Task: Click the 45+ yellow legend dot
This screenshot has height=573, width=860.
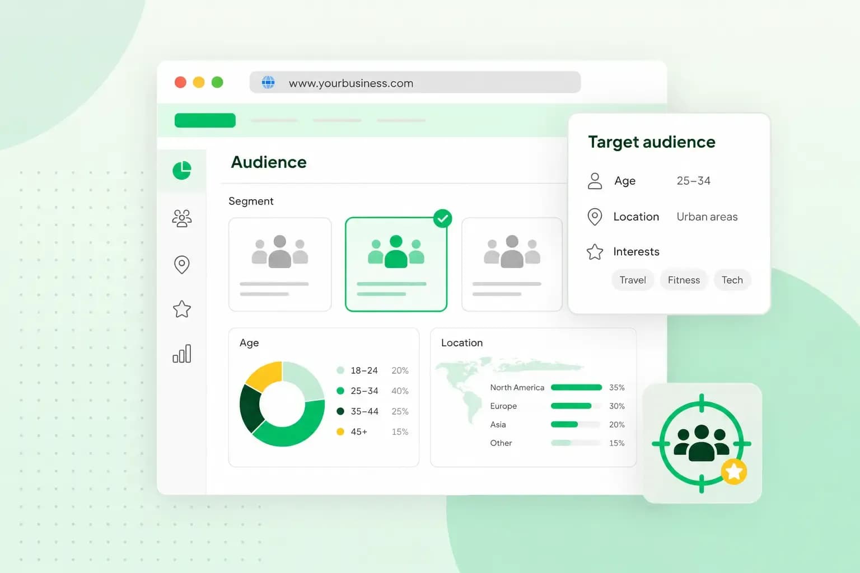Action: (340, 431)
